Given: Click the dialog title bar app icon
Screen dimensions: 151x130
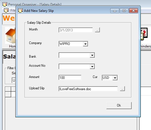Looking at the screenshot, I should (20, 11).
